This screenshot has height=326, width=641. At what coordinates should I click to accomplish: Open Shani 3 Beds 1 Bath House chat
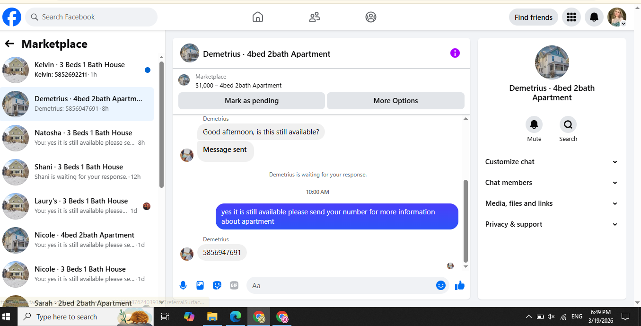(78, 172)
